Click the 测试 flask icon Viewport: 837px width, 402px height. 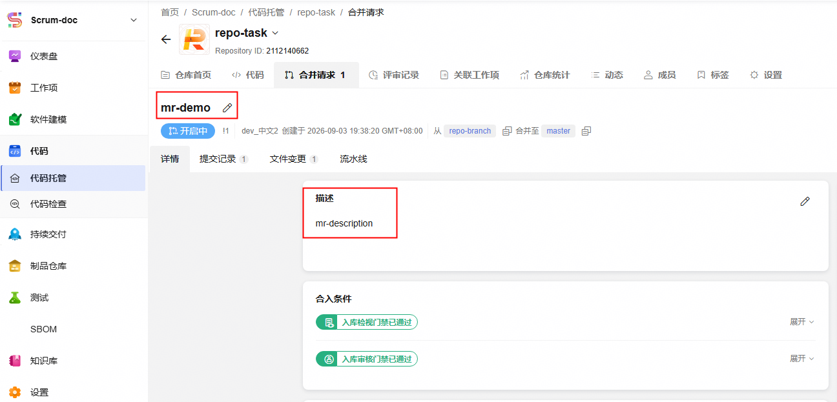coord(15,297)
